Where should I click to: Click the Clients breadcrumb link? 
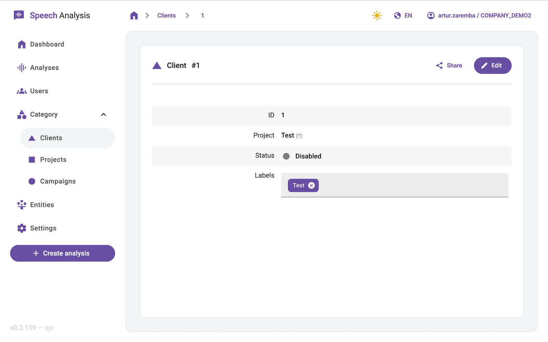pyautogui.click(x=166, y=15)
